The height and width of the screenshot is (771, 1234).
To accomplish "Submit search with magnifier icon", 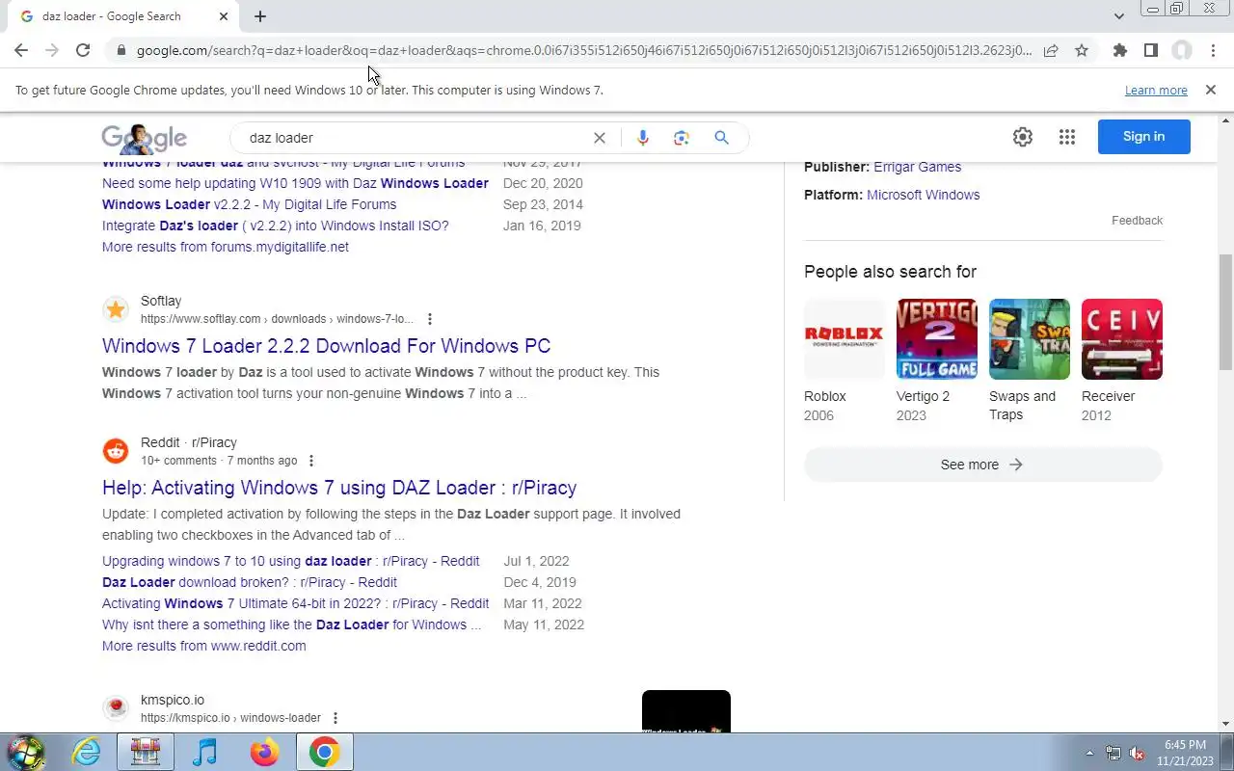I will click(x=721, y=138).
